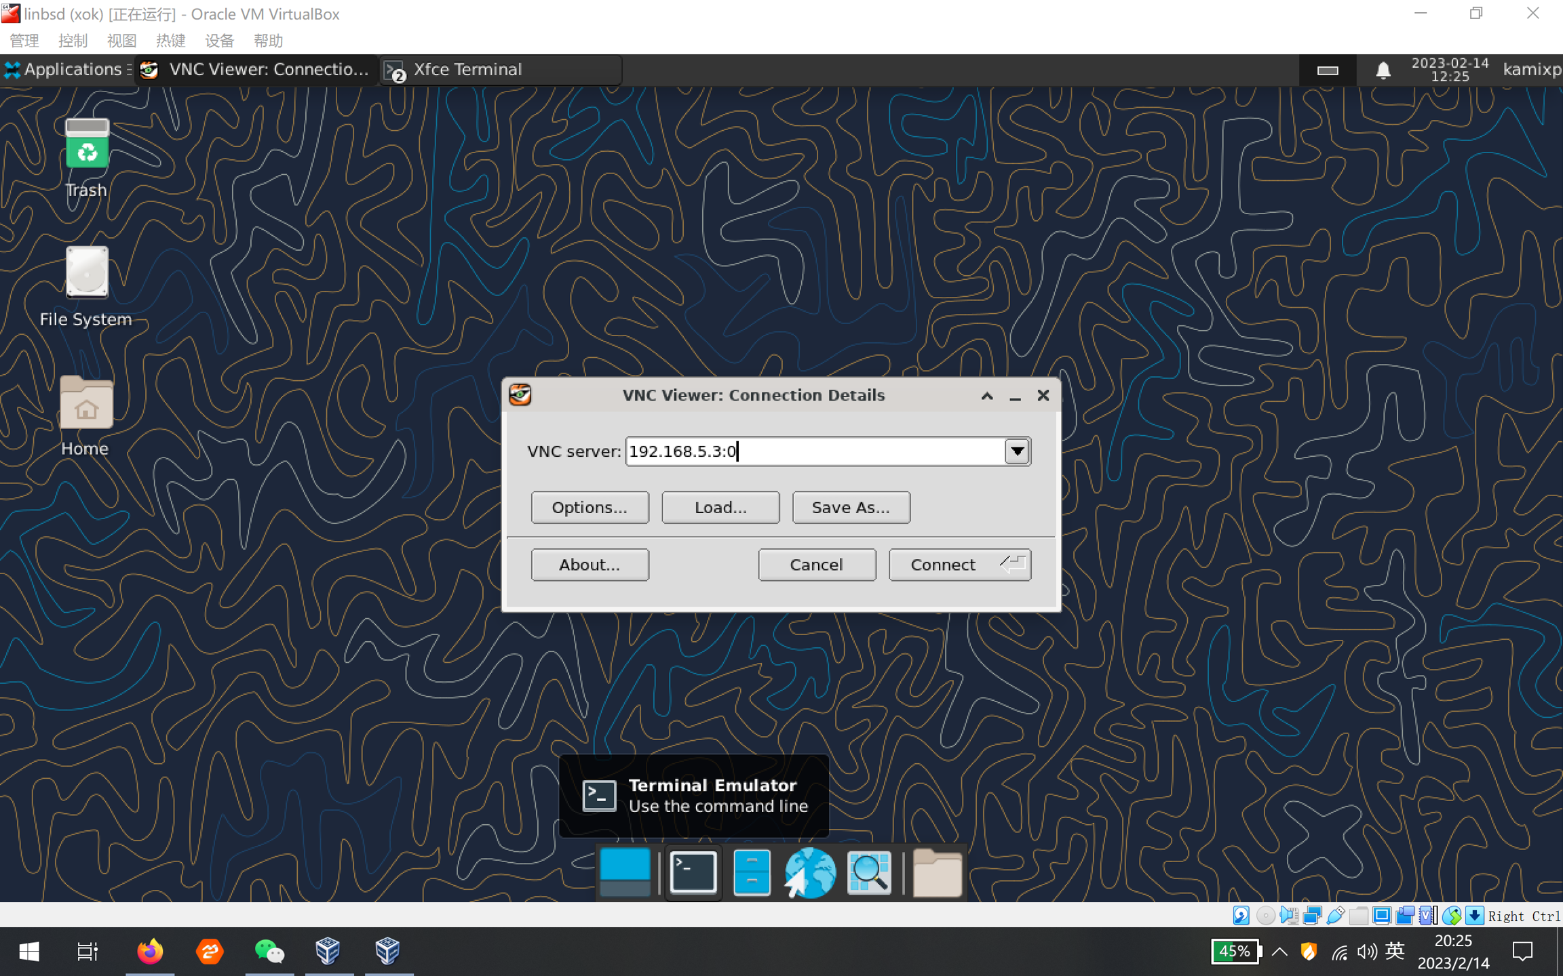The width and height of the screenshot is (1563, 976).
Task: Focus the VNC server address field
Action: point(815,451)
